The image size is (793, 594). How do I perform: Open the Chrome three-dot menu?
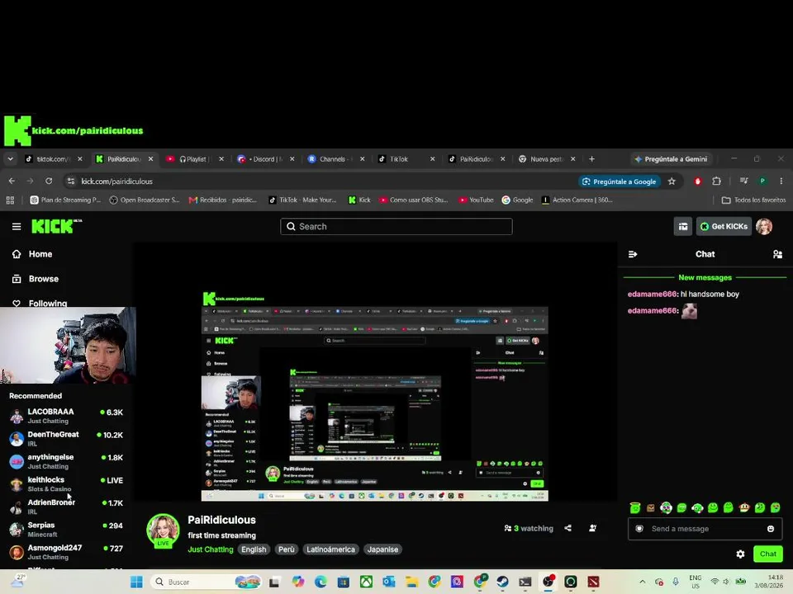[781, 181]
